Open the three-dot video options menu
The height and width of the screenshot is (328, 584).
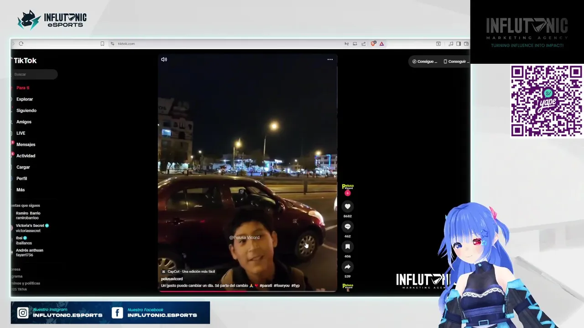[330, 59]
